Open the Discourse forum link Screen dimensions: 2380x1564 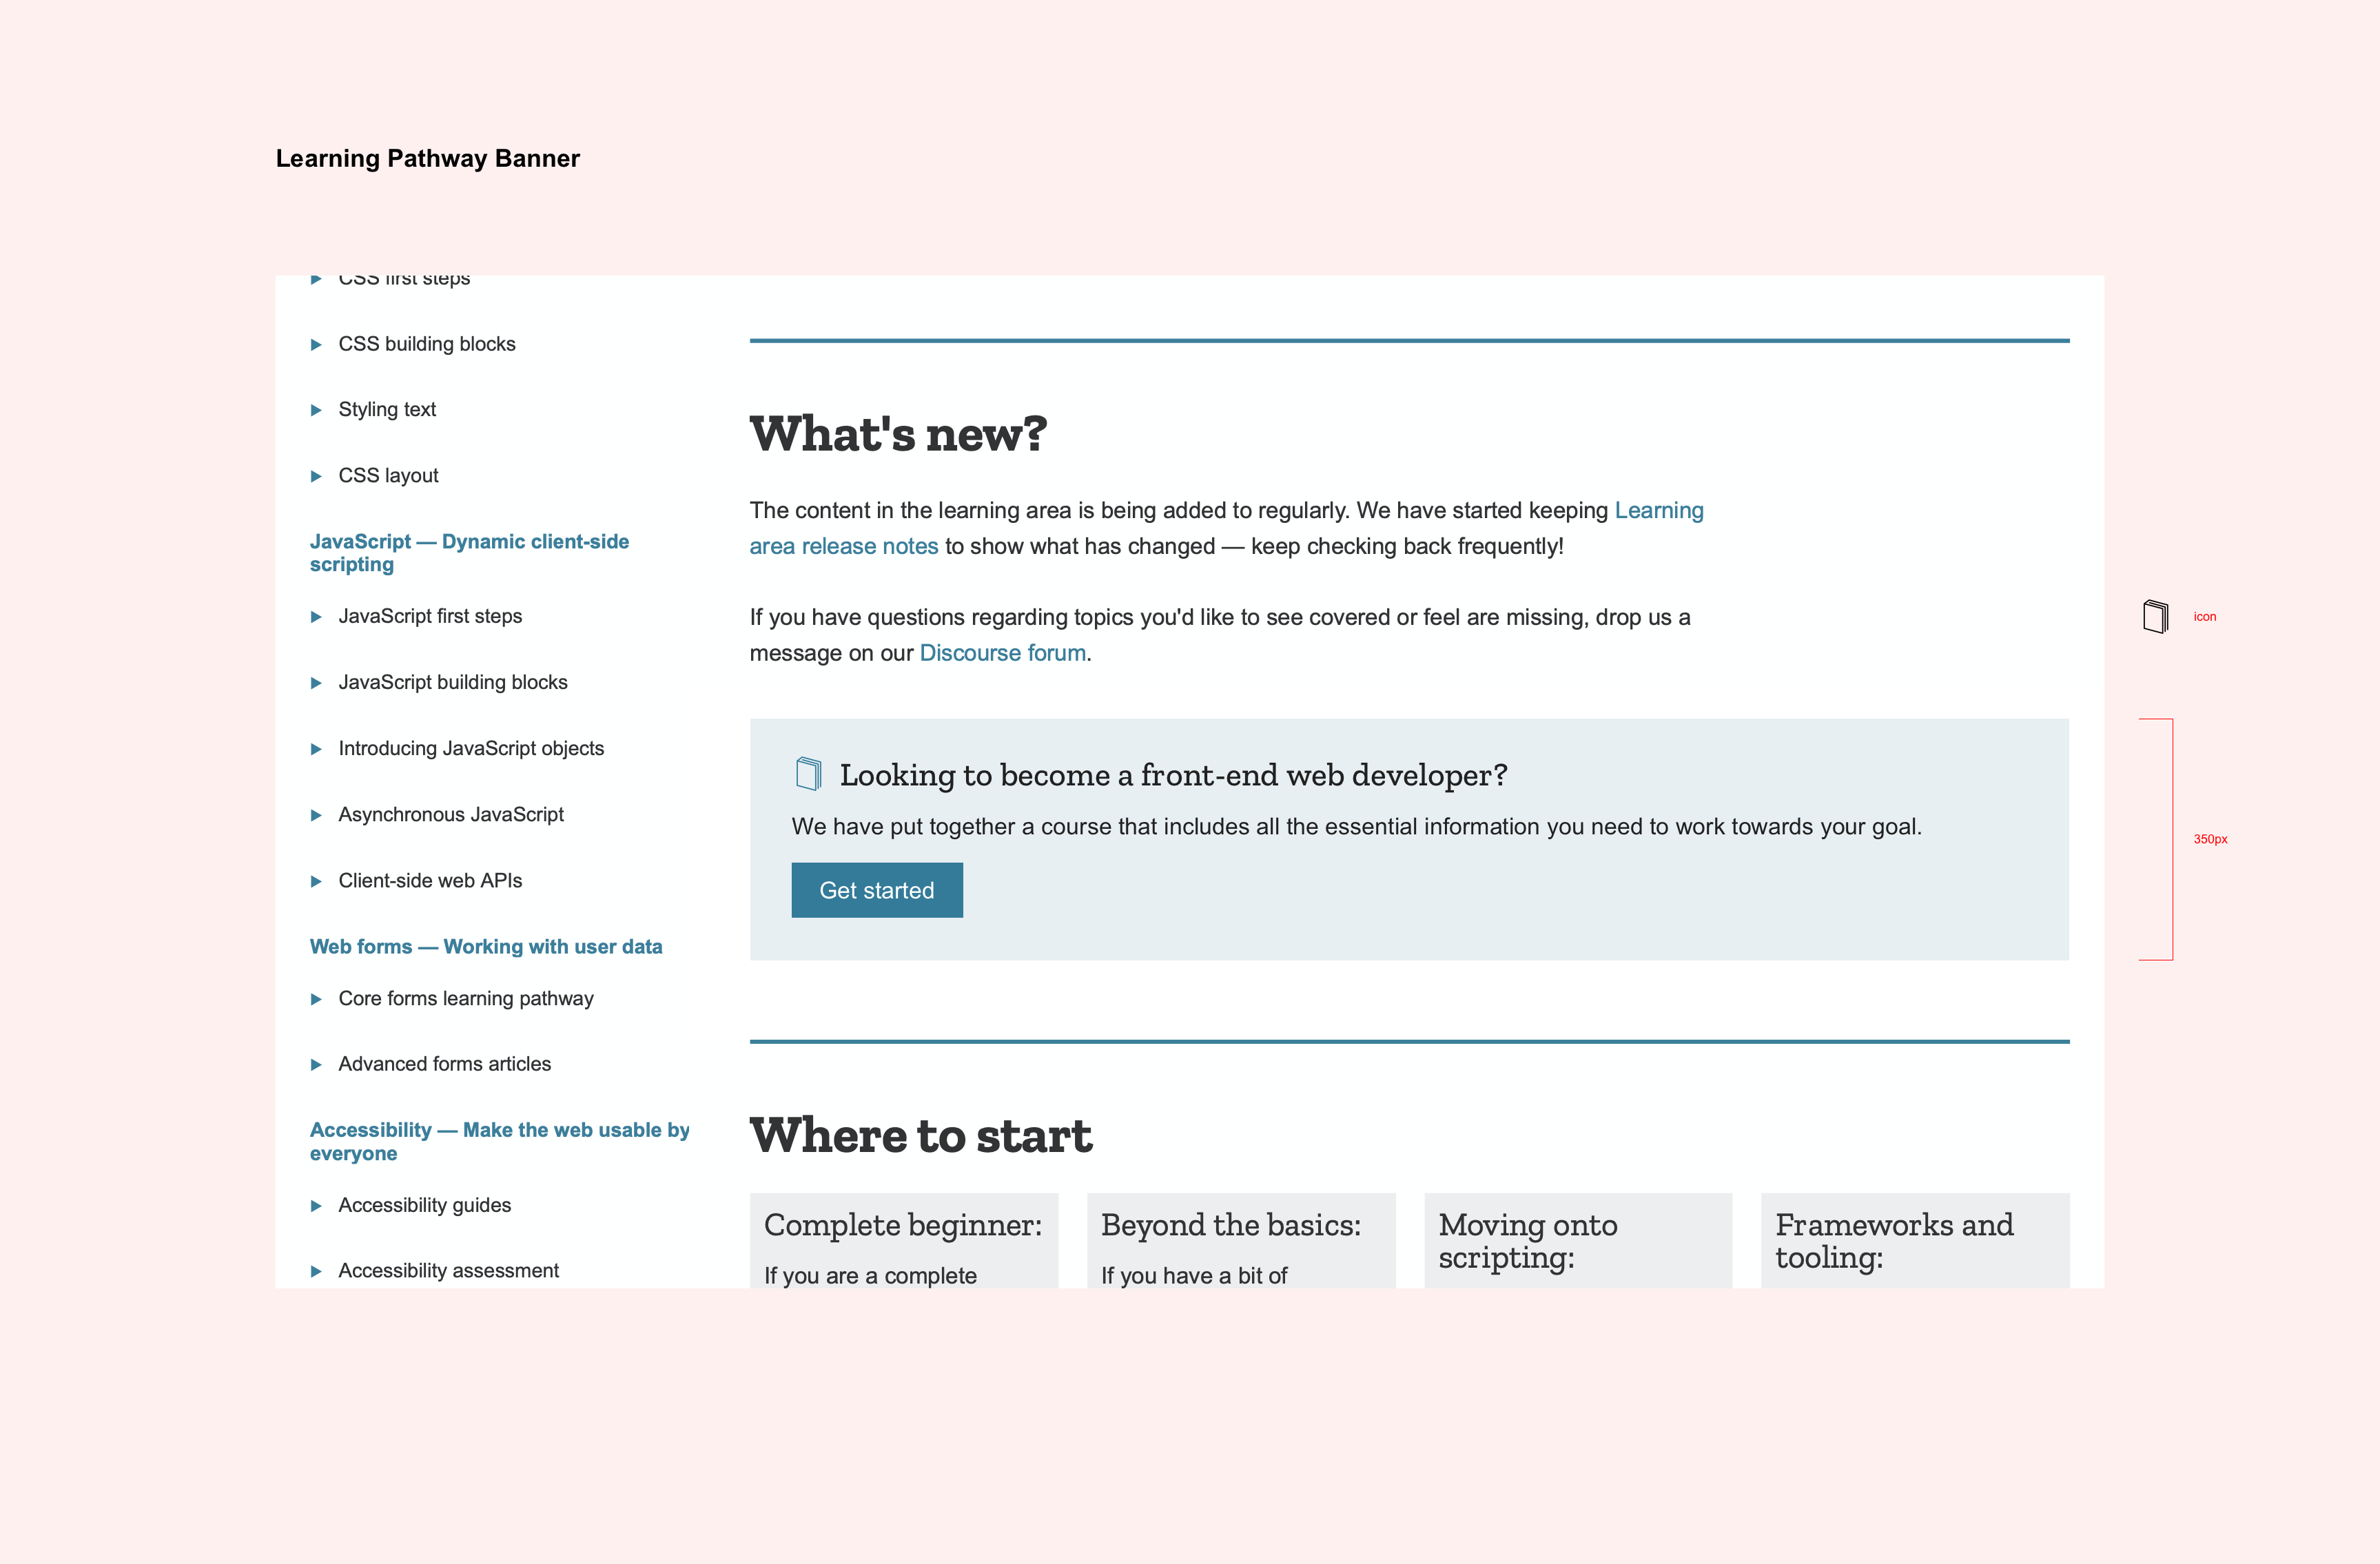1002,652
